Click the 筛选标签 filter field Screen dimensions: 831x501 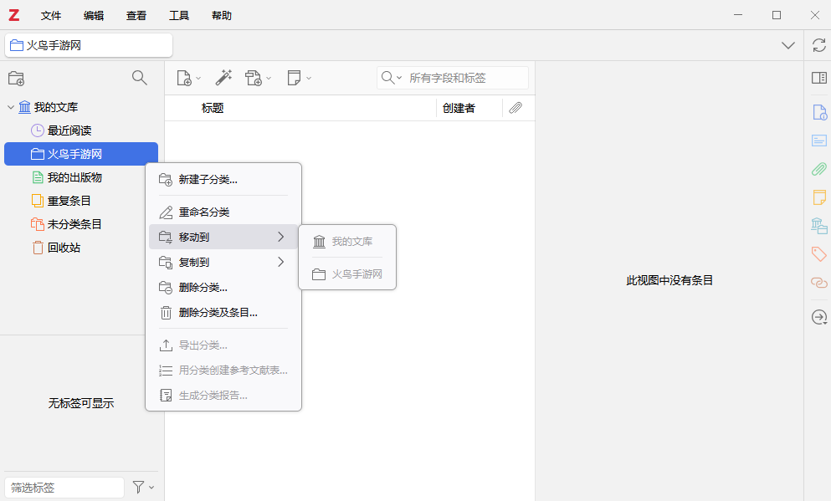64,488
